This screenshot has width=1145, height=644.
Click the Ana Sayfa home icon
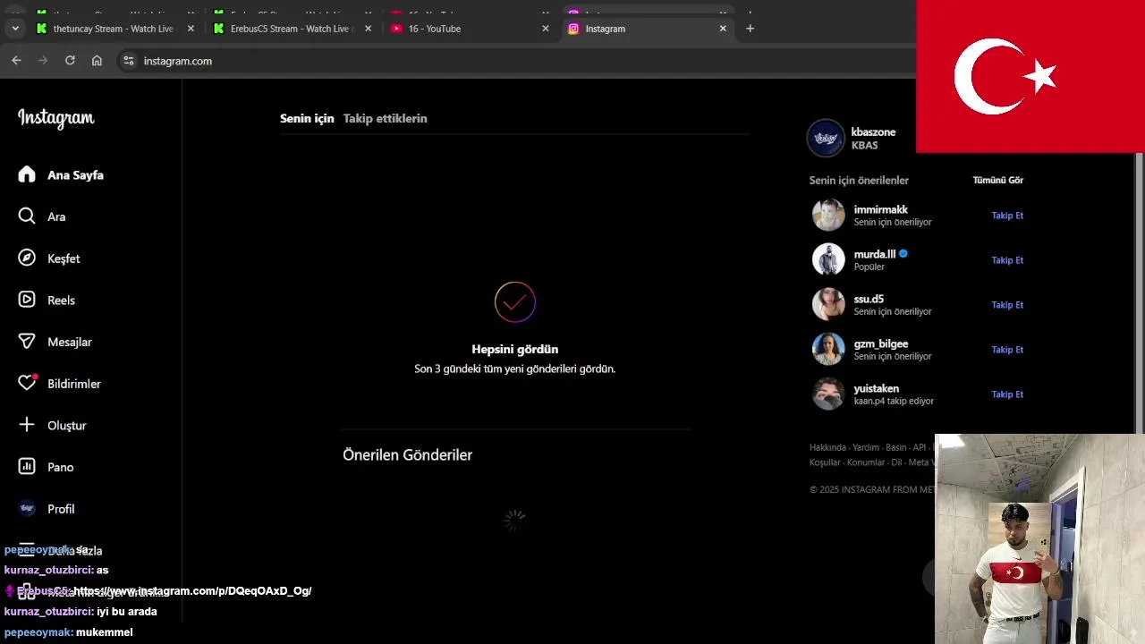(x=27, y=174)
